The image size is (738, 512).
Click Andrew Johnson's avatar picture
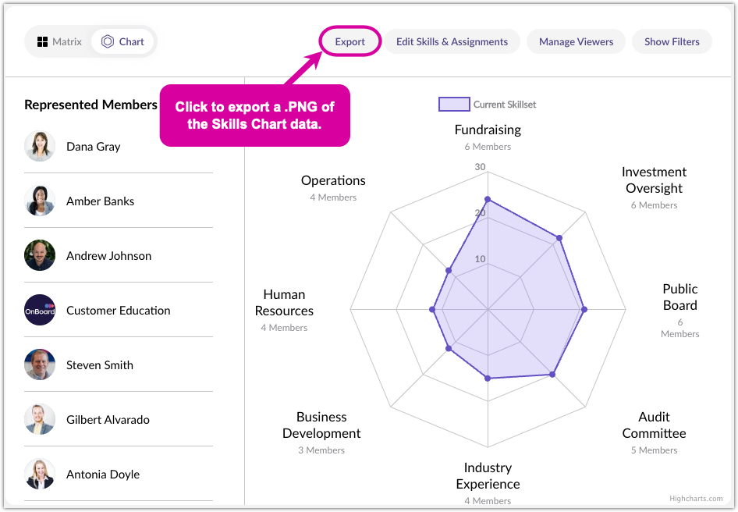pos(40,256)
